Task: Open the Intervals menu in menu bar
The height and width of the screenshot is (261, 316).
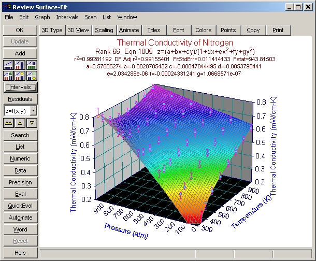Action: pos(67,17)
